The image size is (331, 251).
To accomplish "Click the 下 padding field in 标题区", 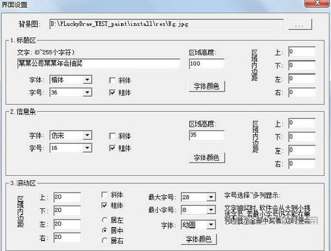I will point(302,65).
